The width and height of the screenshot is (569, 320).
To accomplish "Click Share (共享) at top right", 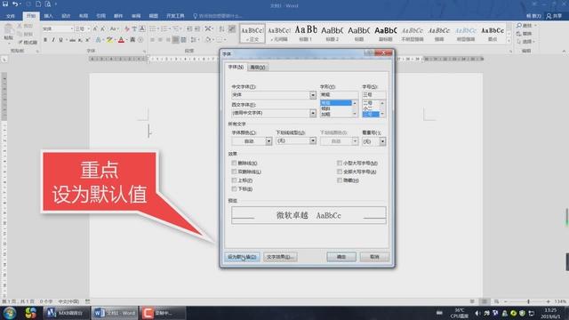I will pos(554,16).
